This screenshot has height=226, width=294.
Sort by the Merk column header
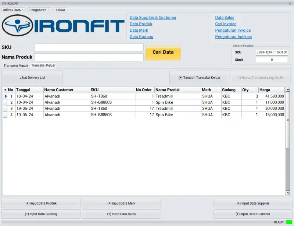click(211, 90)
